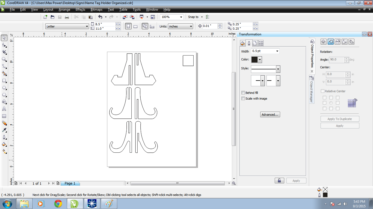Select the Ellipse tool
Screen dimensions: 373x209
tap(4, 88)
